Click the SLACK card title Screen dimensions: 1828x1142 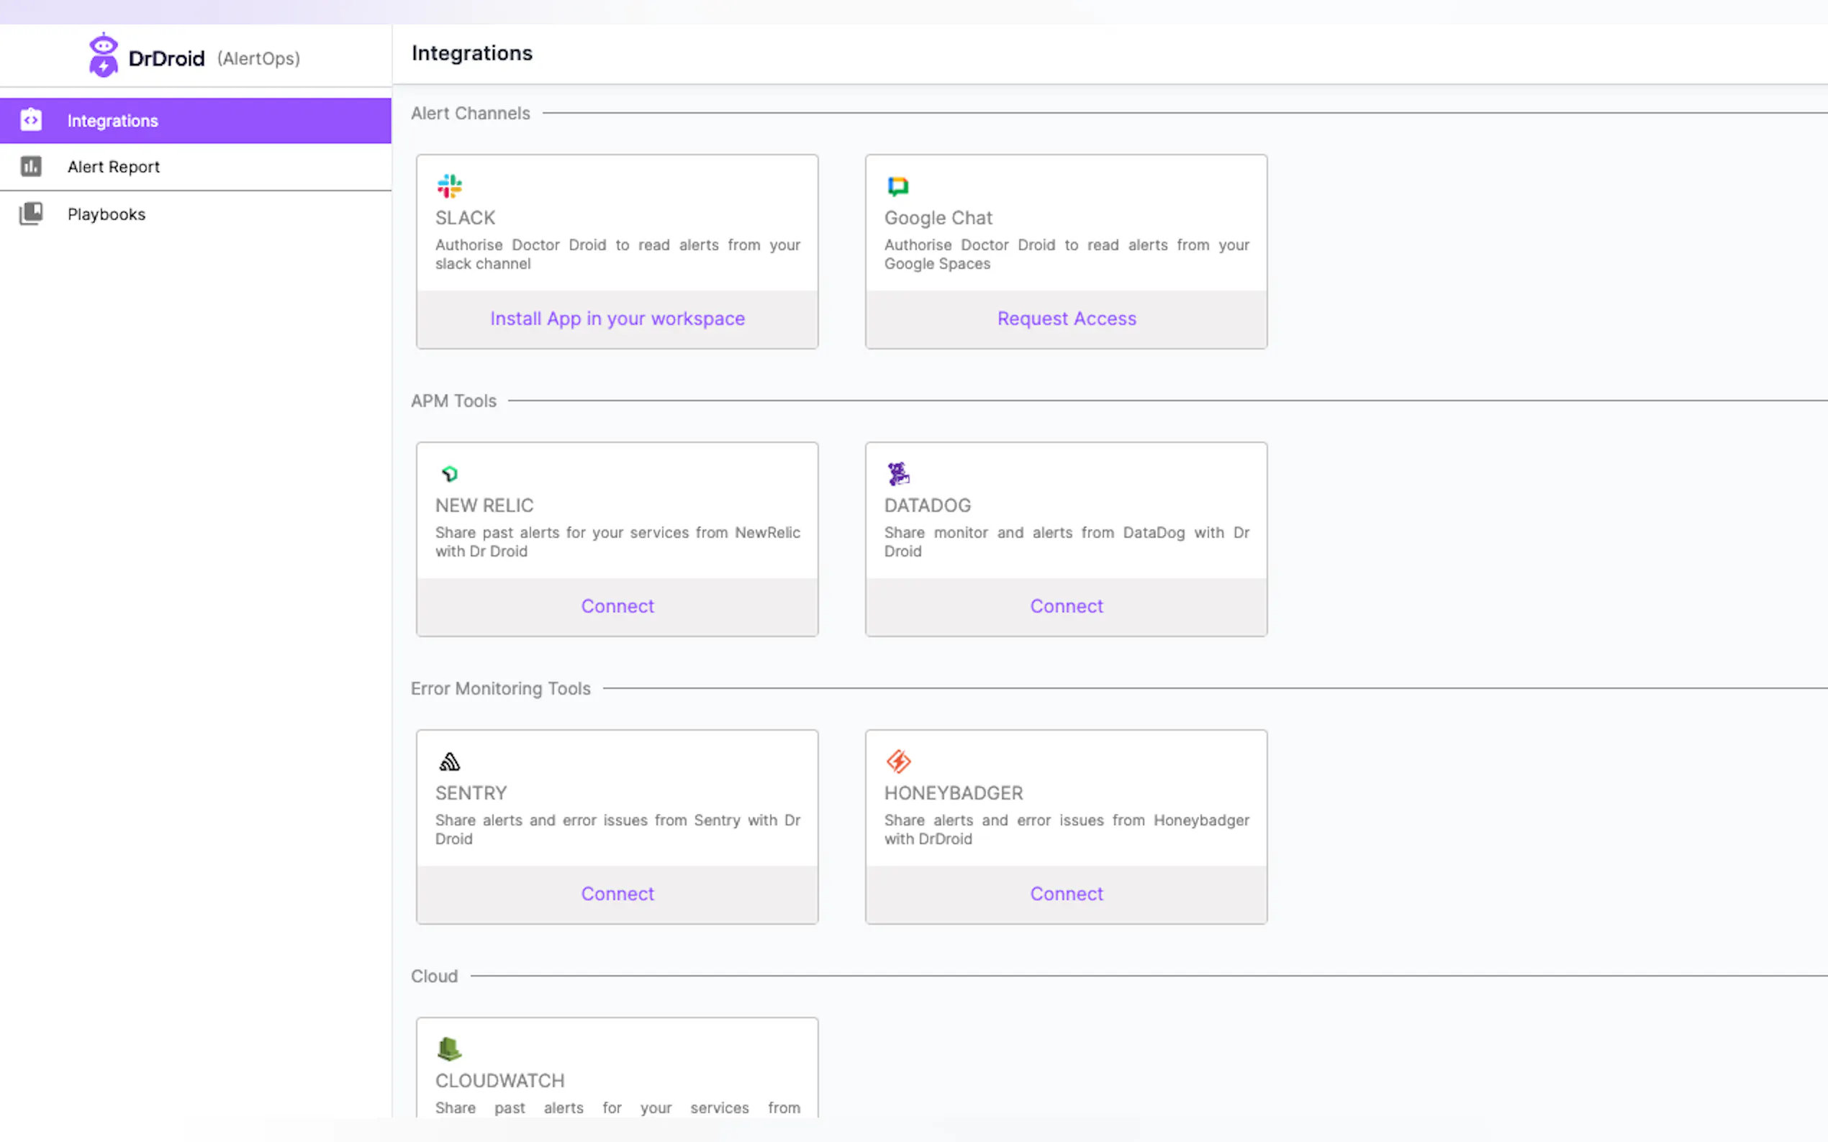465,219
